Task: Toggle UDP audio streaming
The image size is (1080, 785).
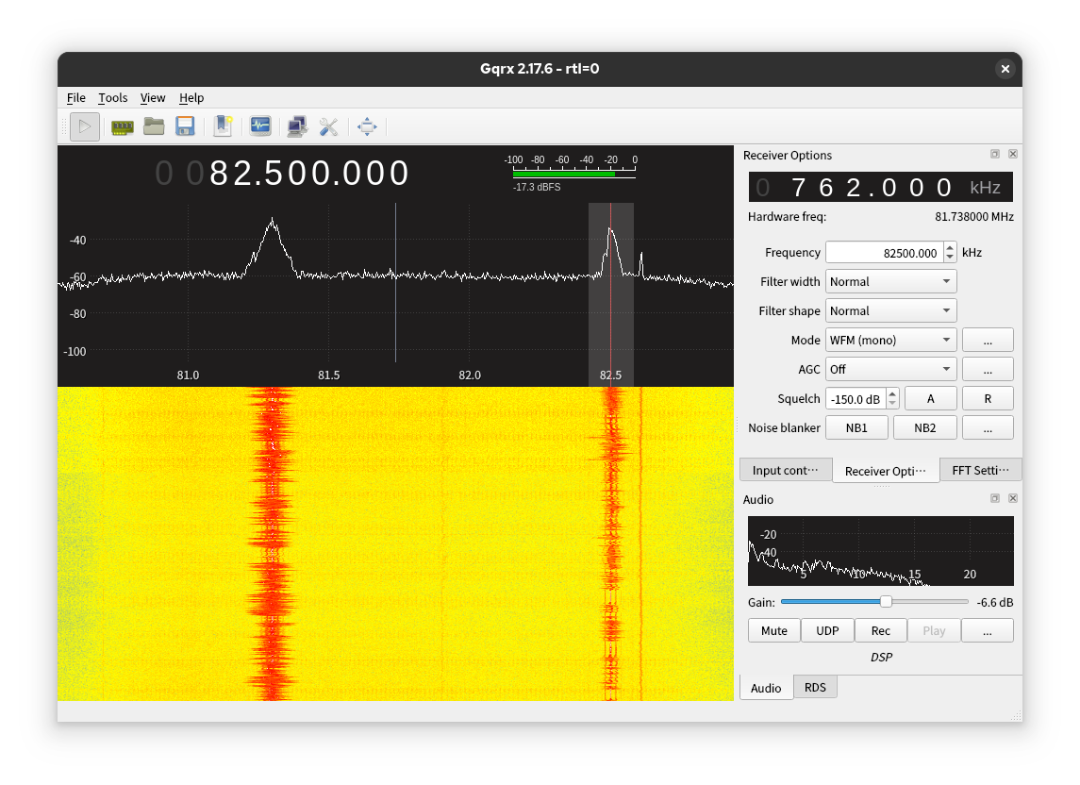Action: pyautogui.click(x=827, y=630)
